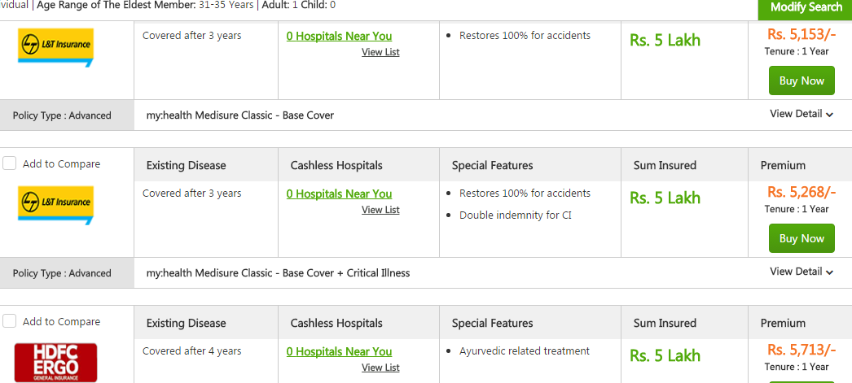Tick Add to Compare for Critical Illness plan

click(10, 163)
